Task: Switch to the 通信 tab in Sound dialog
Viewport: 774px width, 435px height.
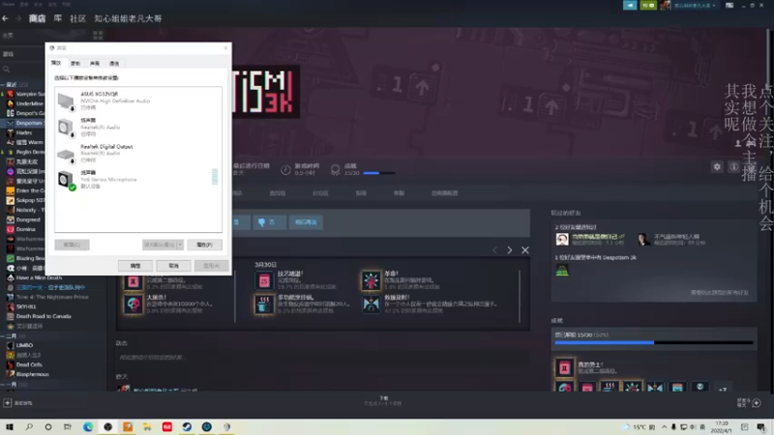Action: coord(114,64)
